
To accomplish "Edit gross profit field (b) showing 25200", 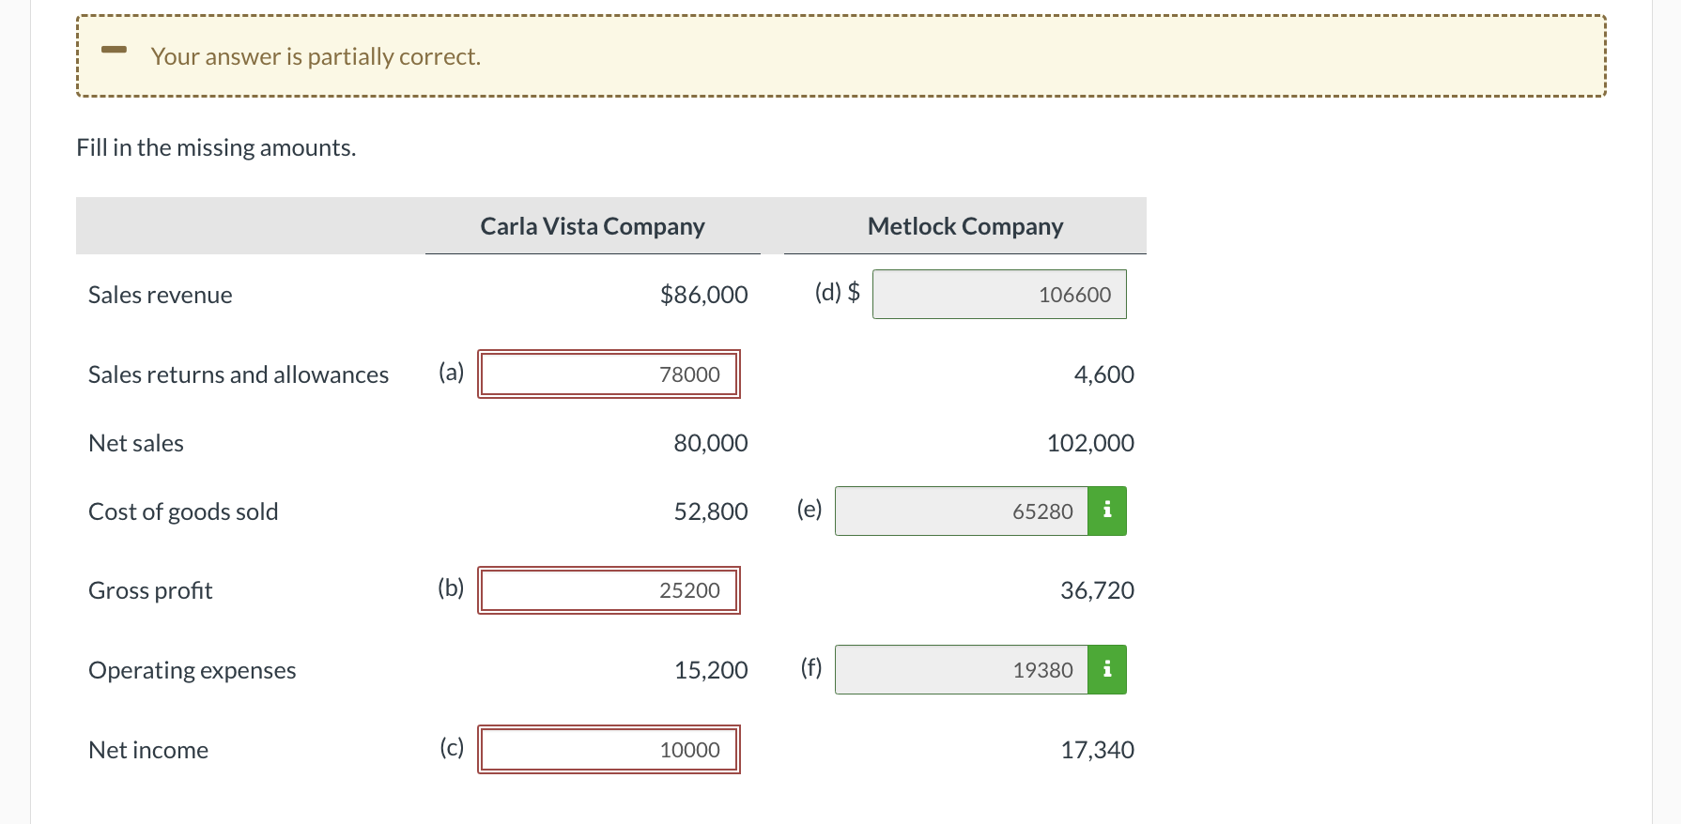I will pos(609,590).
